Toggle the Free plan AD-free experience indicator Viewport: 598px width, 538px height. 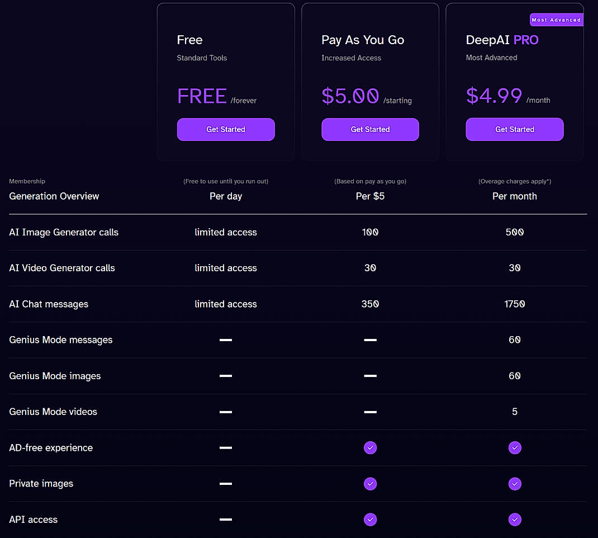[x=226, y=447]
